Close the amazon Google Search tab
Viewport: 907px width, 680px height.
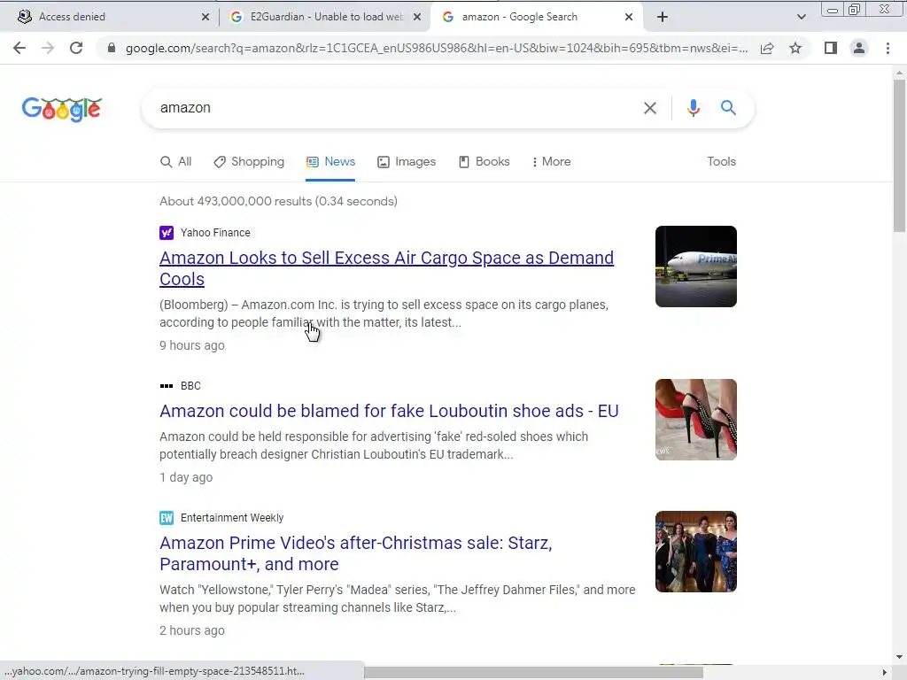click(629, 17)
